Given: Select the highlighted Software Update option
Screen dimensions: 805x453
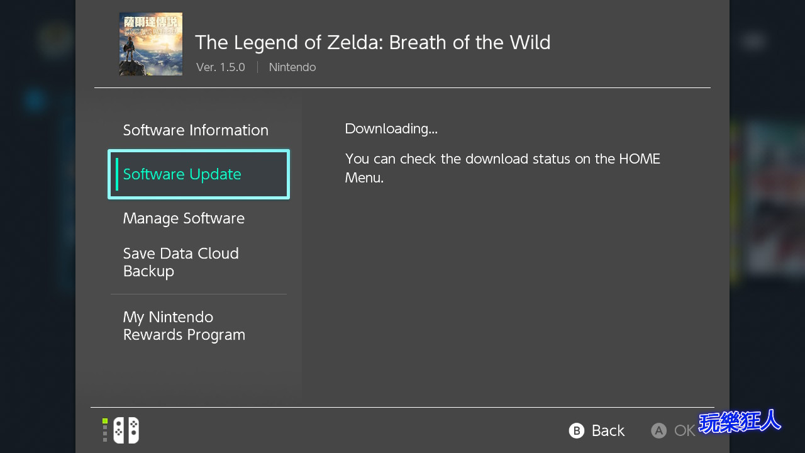Looking at the screenshot, I should [x=199, y=174].
